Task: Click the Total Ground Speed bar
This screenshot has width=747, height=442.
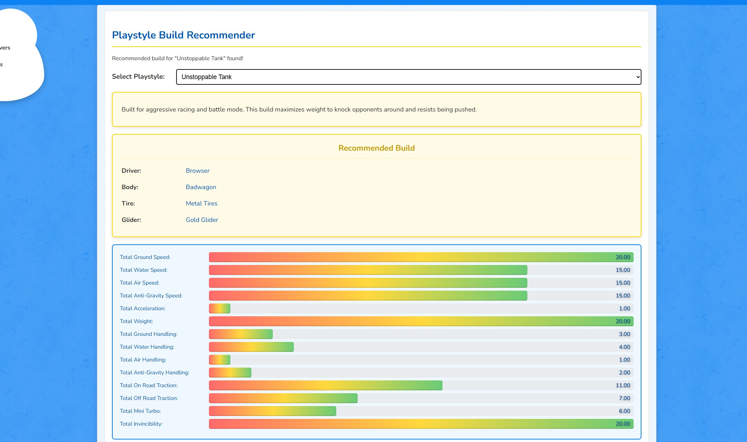Action: point(421,257)
